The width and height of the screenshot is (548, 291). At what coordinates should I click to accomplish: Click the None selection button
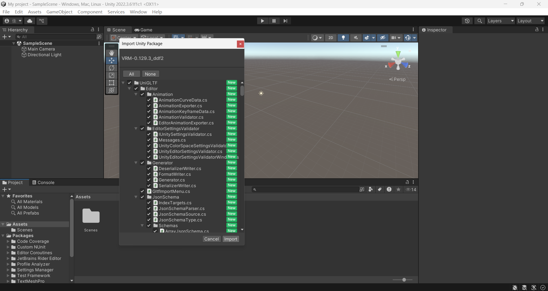point(150,74)
